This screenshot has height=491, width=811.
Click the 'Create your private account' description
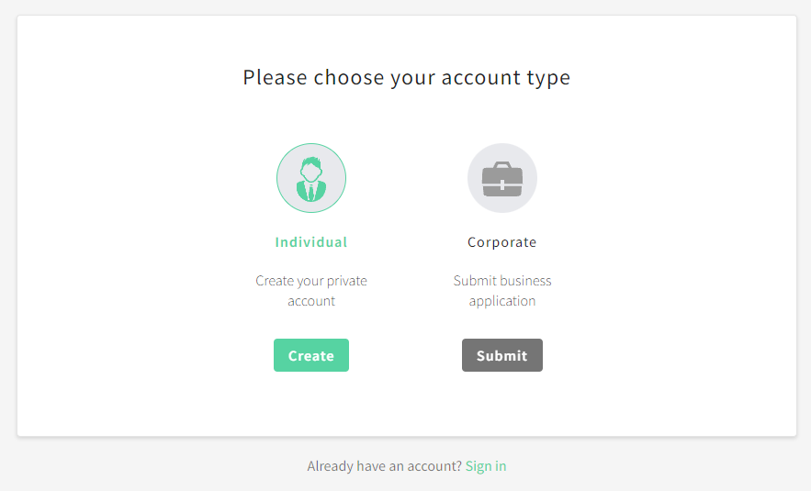point(311,291)
